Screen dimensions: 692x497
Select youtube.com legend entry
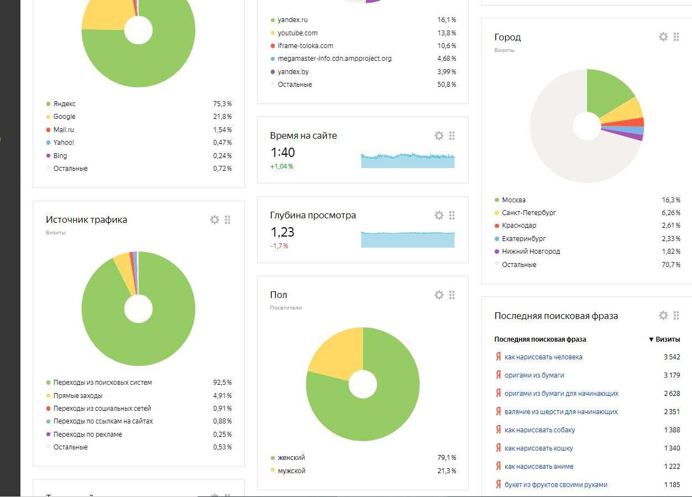(297, 33)
